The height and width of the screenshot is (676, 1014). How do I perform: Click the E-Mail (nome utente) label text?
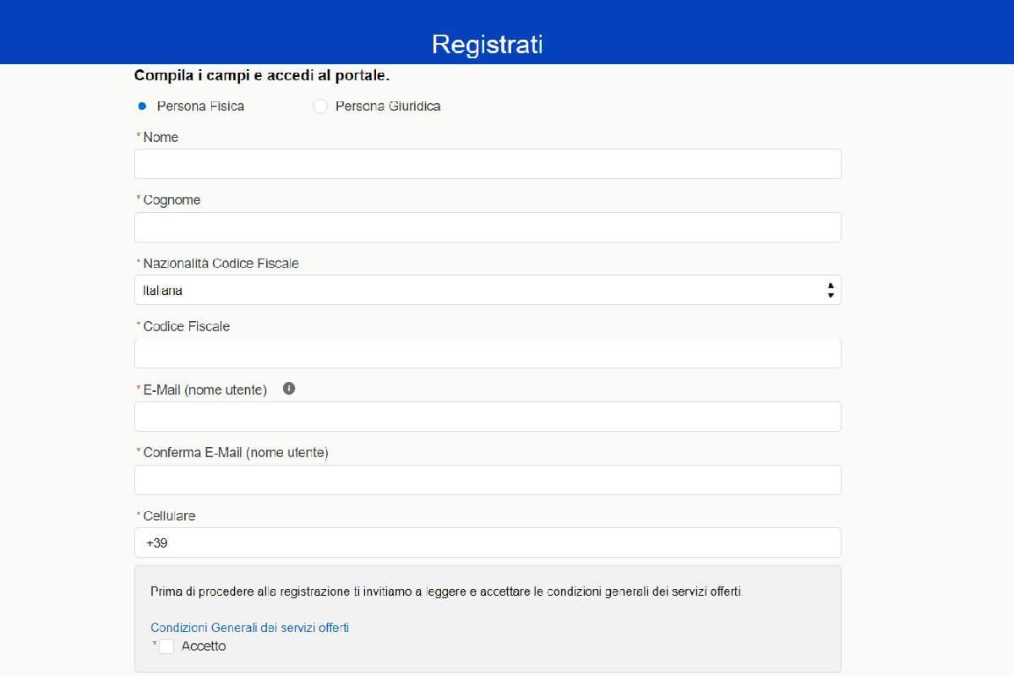[204, 390]
